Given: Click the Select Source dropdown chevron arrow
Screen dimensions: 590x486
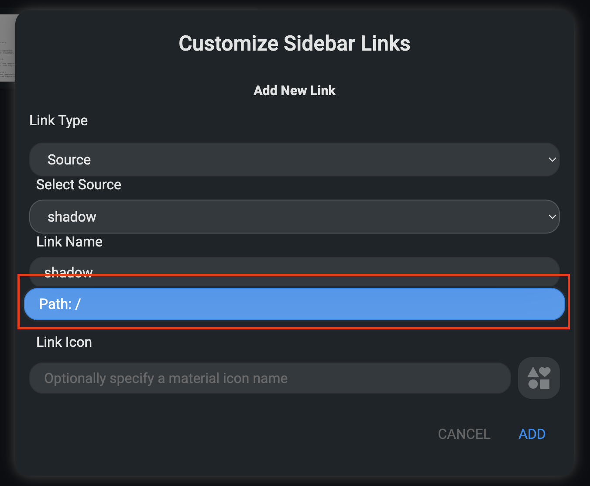Looking at the screenshot, I should [552, 217].
